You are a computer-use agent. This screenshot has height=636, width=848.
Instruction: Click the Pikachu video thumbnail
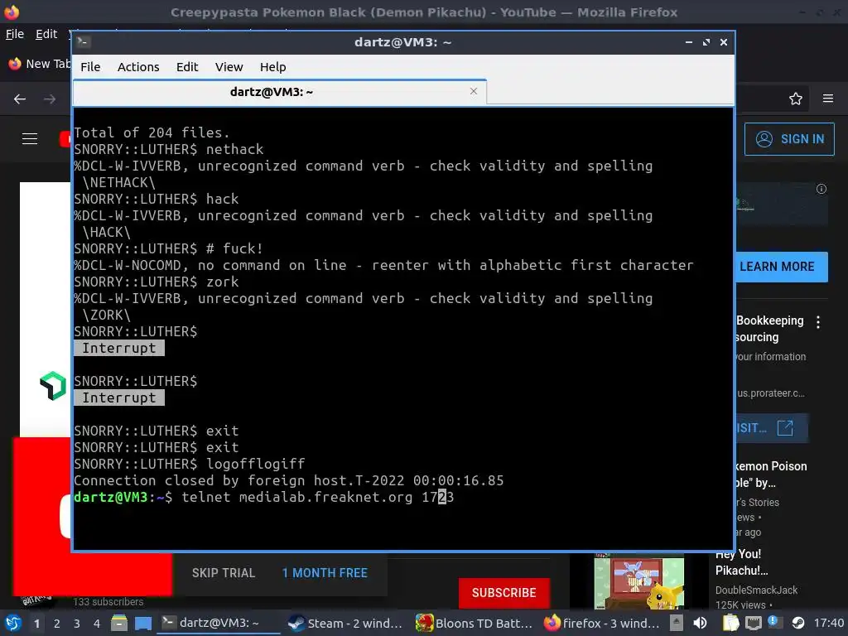(x=639, y=581)
